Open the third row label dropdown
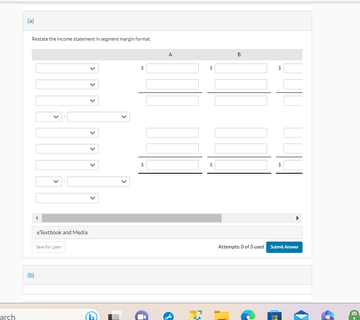Viewport: 360px width, 320px height. (x=67, y=101)
